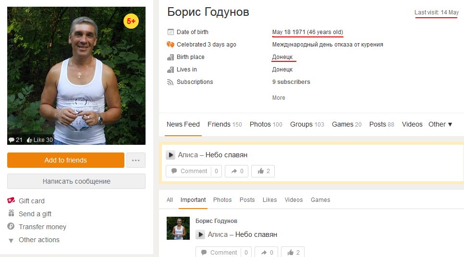Screen dimensions: 464x257
Task: Click the 5+ rating badge on photo
Action: point(131,21)
